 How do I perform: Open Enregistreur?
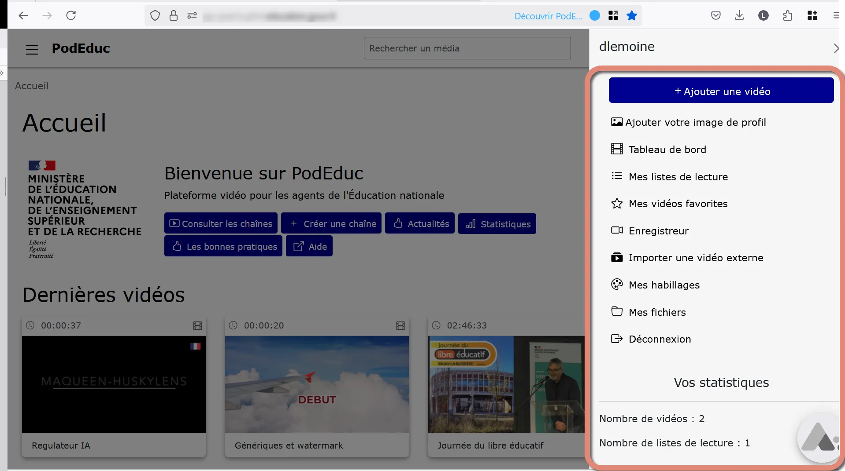[x=649, y=231]
